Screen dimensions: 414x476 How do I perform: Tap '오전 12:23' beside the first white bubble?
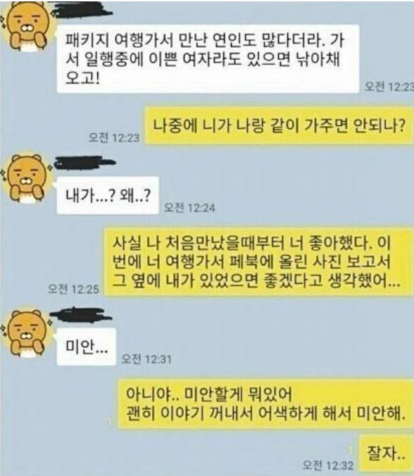(x=389, y=87)
